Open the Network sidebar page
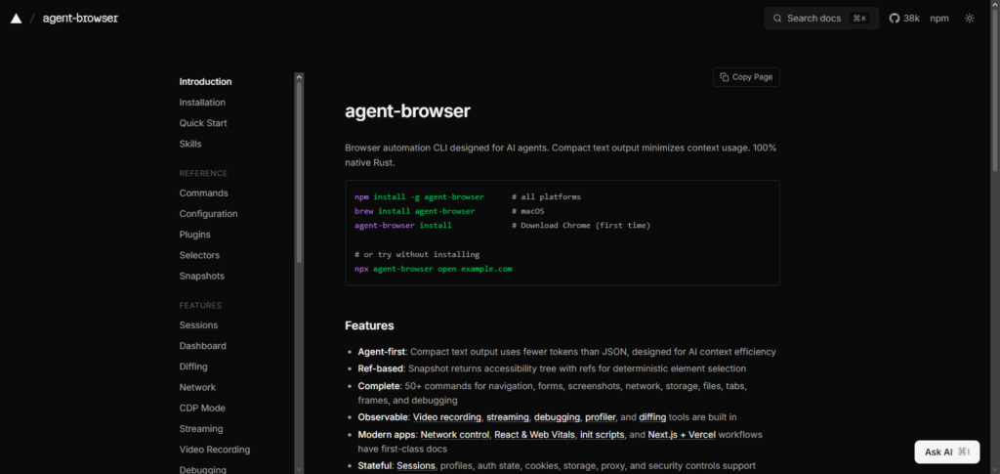1000x474 pixels. [197, 387]
